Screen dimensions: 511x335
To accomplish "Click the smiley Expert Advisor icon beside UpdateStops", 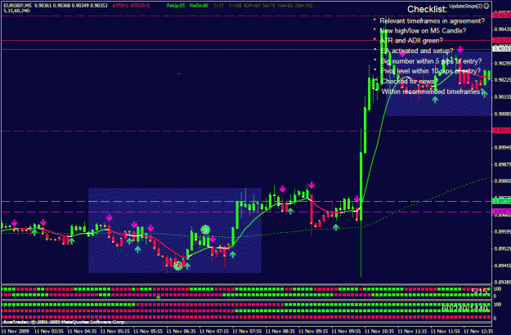I will pyautogui.click(x=486, y=6).
